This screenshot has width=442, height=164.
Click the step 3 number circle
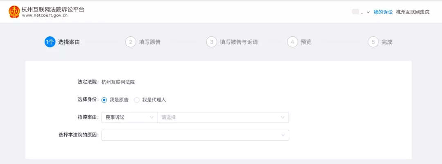tap(212, 42)
